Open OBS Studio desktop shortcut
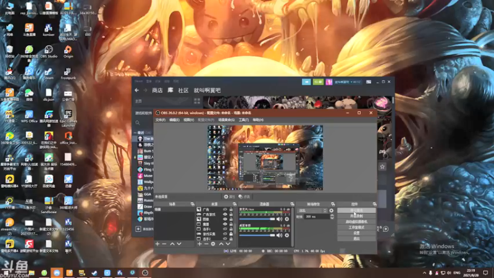This screenshot has height=278, width=494. pyautogui.click(x=49, y=52)
